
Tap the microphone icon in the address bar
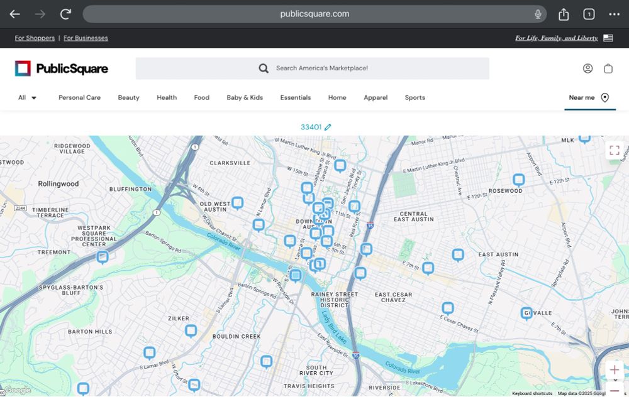538,14
